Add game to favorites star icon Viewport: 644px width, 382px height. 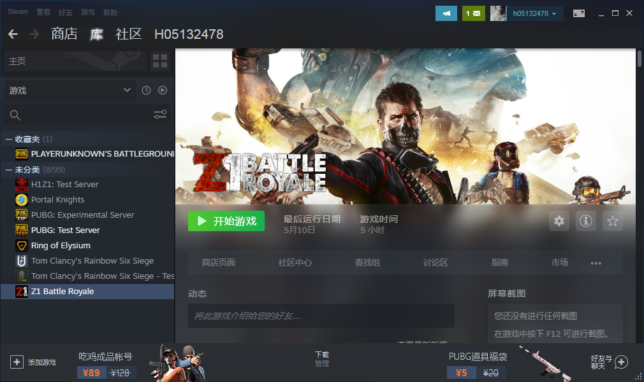(612, 221)
